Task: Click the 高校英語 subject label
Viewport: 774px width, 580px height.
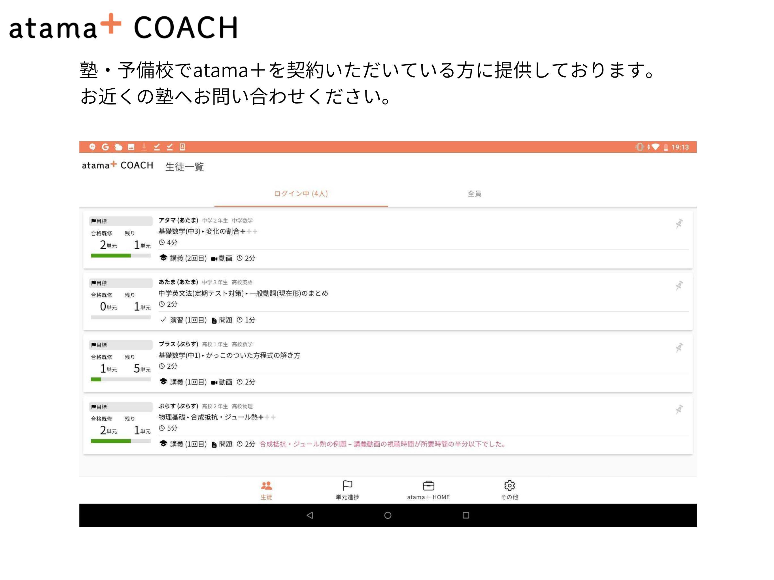Action: [x=242, y=282]
